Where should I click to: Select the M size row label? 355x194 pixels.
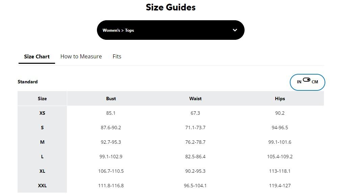click(42, 142)
